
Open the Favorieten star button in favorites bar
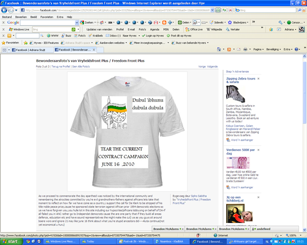10,42
